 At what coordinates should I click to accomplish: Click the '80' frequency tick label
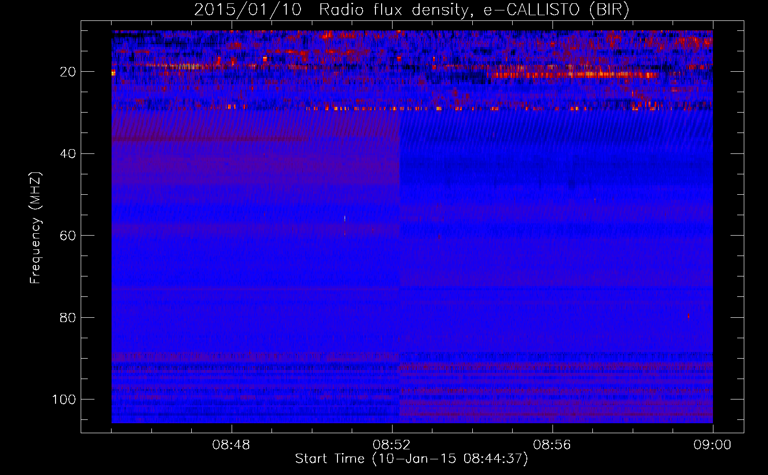(68, 317)
